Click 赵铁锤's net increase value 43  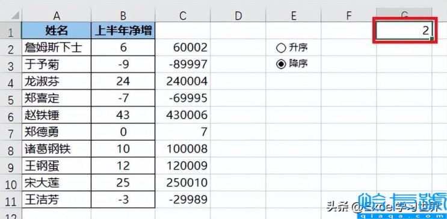click(x=123, y=115)
